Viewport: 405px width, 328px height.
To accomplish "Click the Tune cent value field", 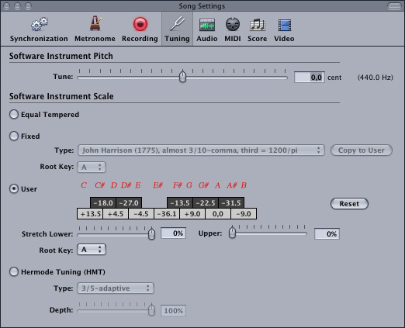I will click(310, 78).
